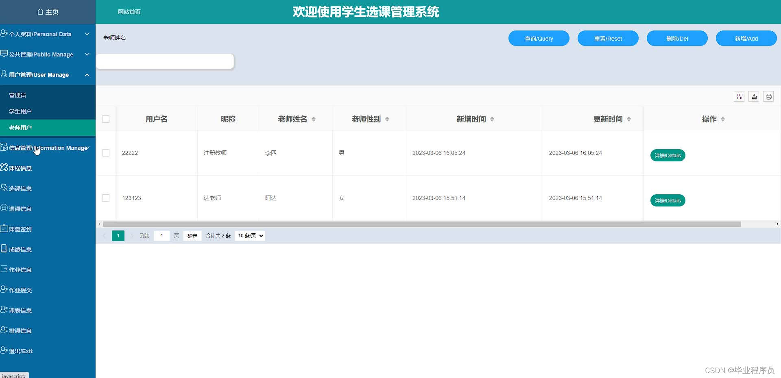Open the column display settings icon
781x378 pixels.
[739, 96]
